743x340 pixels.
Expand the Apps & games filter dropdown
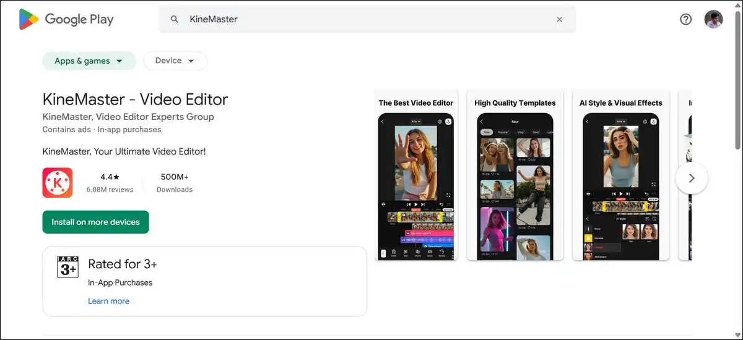click(x=89, y=61)
